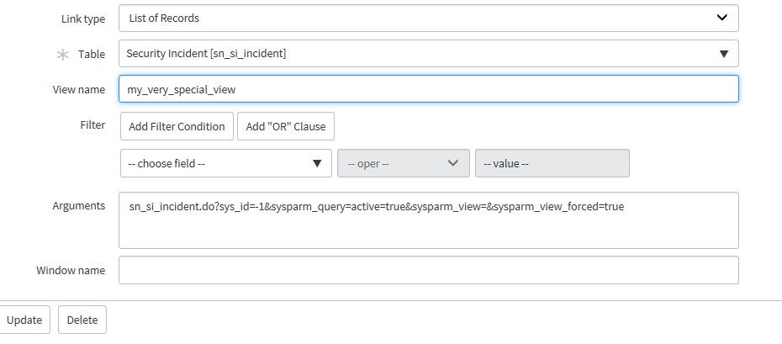Click the choose field triangle arrow
782x344 pixels.
point(317,164)
